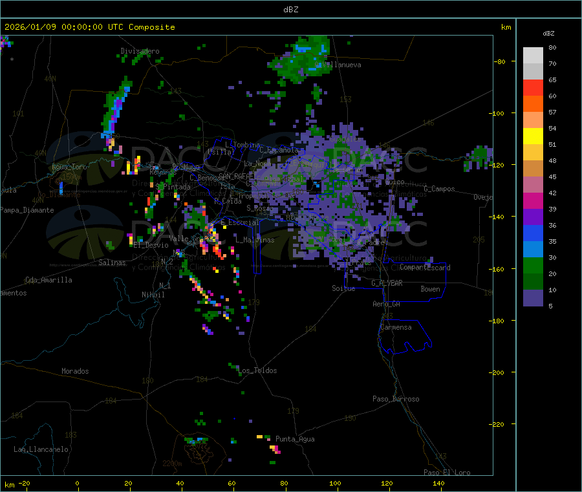Click the Soitue map label
Image resolution: width=582 pixels, height=492 pixels.
[343, 288]
